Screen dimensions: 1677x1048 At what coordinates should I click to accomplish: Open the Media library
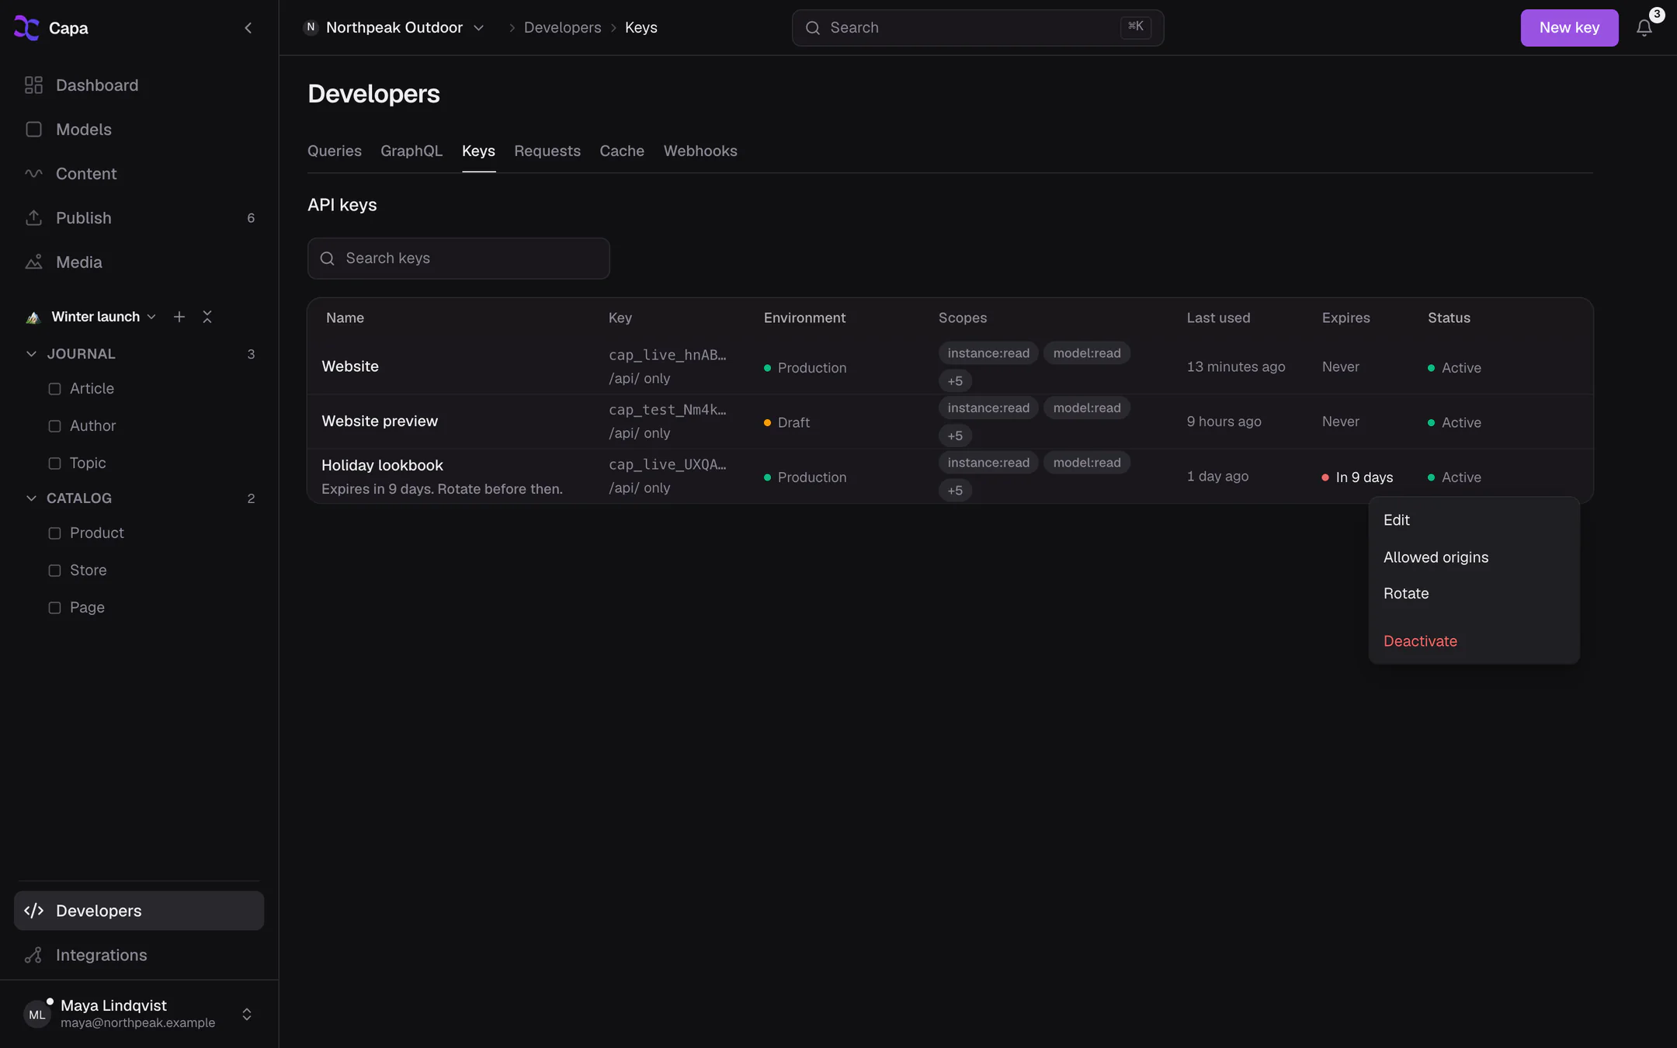click(140, 262)
